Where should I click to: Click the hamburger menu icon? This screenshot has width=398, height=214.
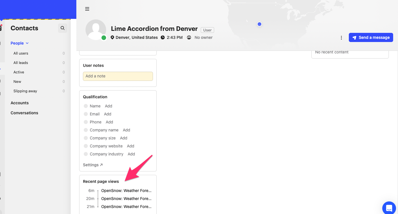pos(87,9)
